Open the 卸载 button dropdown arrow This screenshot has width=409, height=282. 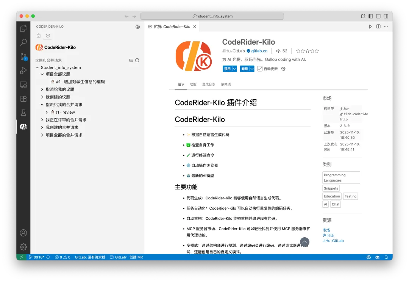pyautogui.click(x=252, y=69)
